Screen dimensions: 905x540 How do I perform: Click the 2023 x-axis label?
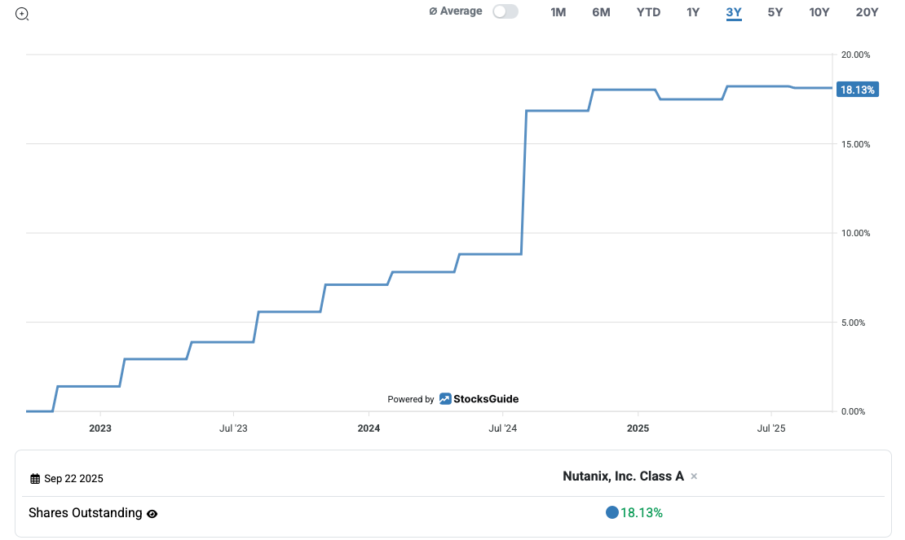click(100, 428)
